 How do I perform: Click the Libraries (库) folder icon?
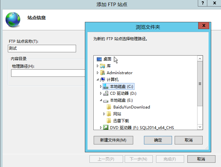[x=103, y=66]
